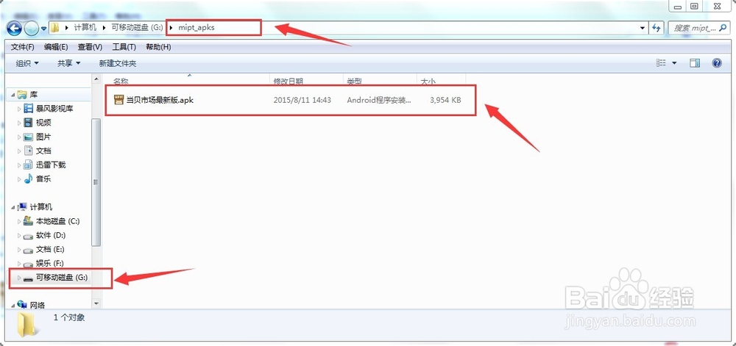This screenshot has width=736, height=346.
Task: Click navigation pane scroll up arrow
Action: pos(96,78)
